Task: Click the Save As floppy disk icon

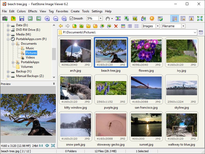Action: [22, 18]
